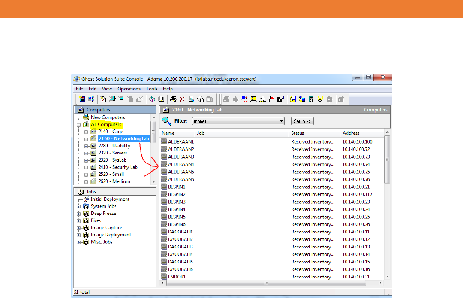Click the computer icon beside BESPIN1

164,187
